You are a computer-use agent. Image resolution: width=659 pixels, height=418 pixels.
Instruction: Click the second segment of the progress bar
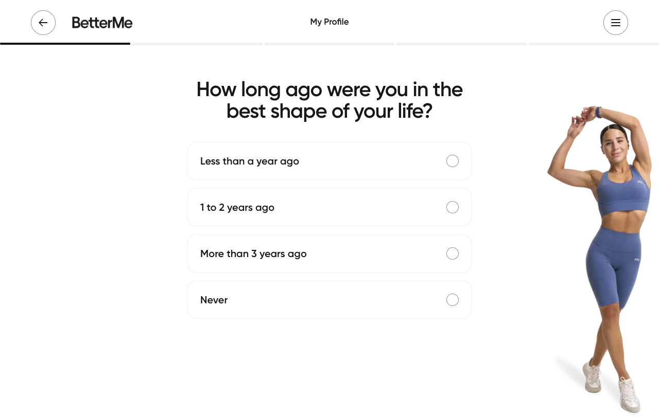pos(198,44)
